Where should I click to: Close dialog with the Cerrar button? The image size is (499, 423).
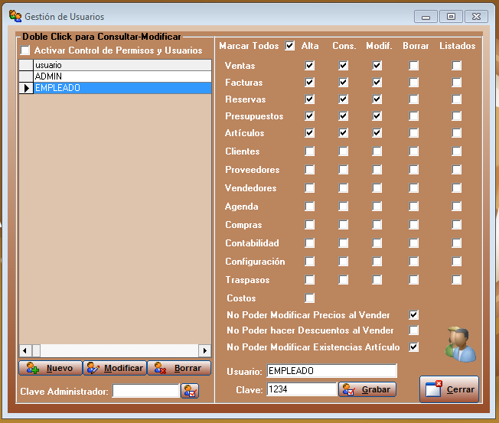pyautogui.click(x=449, y=389)
